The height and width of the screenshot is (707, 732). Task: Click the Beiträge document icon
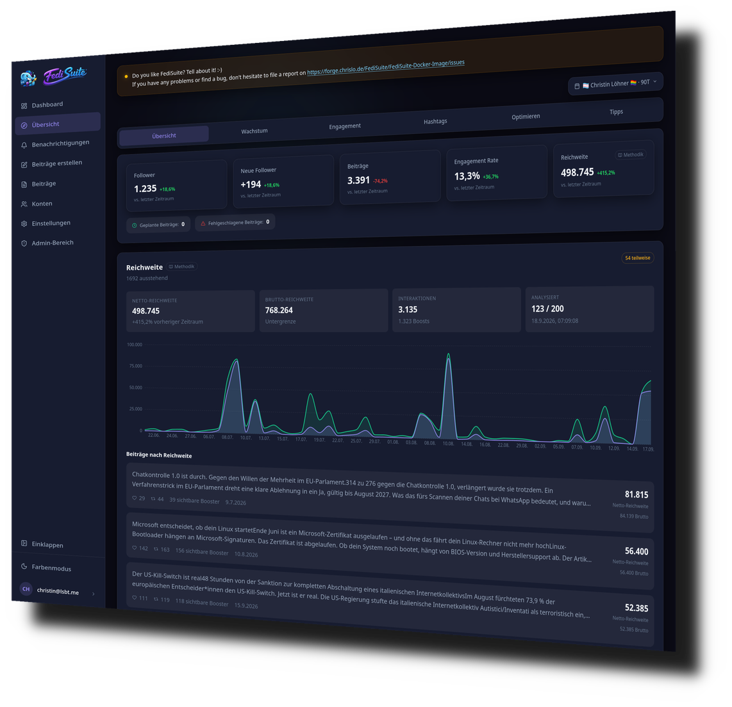[24, 184]
